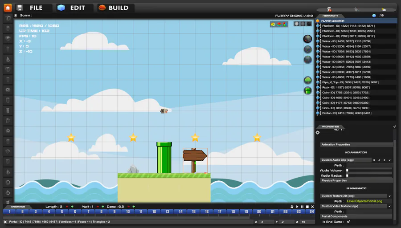Select the green tree object button in the viewport
Screen dimensions: 401x228
click(x=307, y=80)
